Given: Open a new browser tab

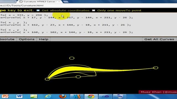Looking at the screenshot, I should 66,2.
